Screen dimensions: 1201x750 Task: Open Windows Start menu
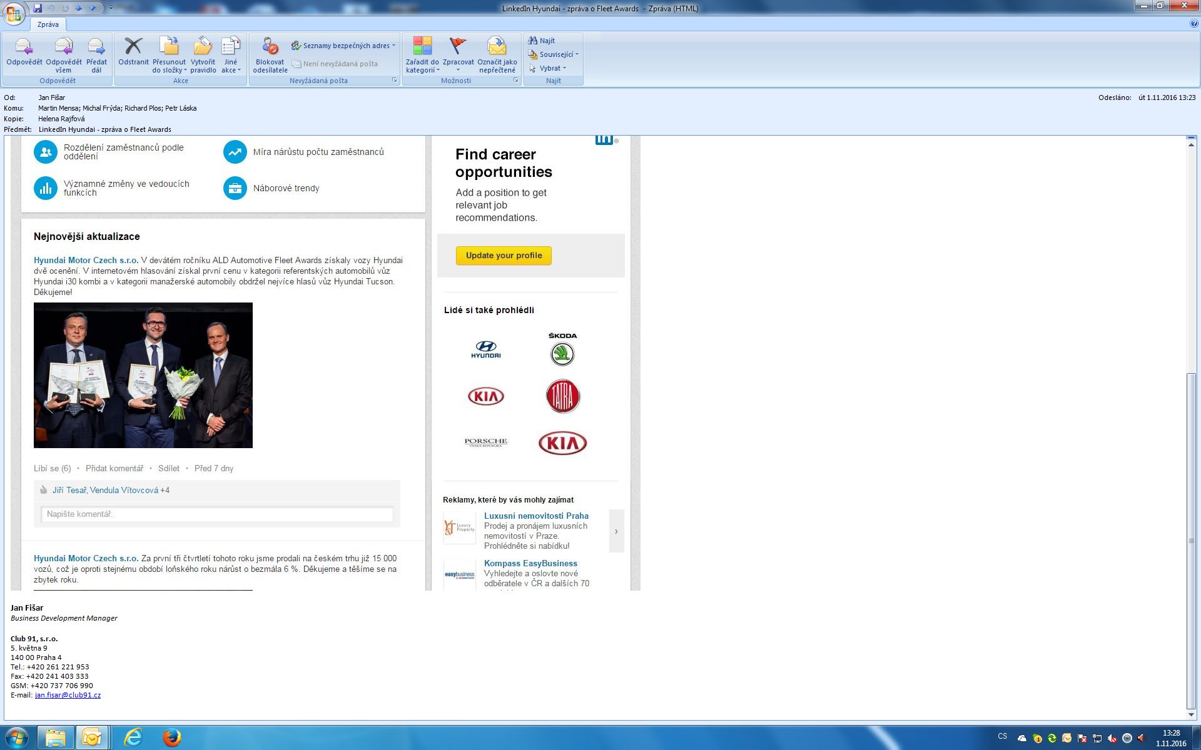(16, 737)
